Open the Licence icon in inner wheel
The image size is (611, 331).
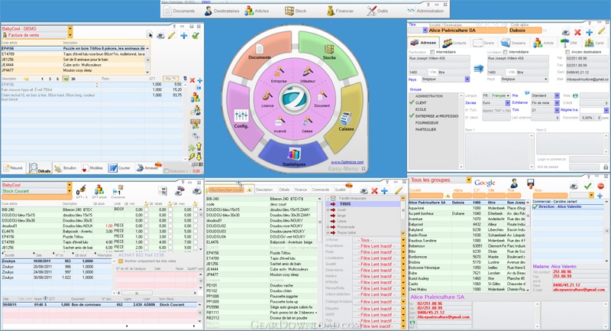(267, 96)
